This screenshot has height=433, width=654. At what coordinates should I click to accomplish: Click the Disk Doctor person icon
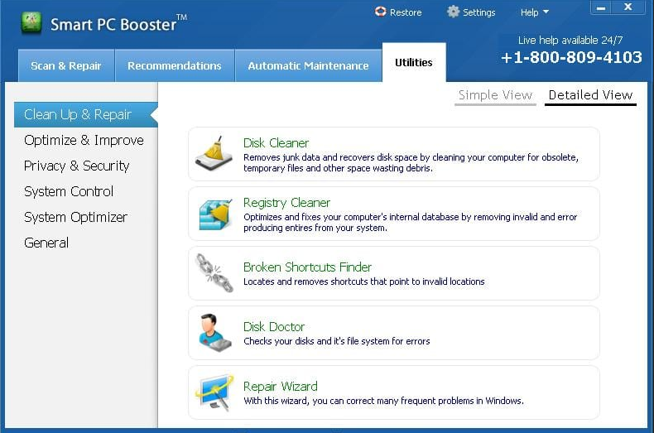[x=214, y=333]
